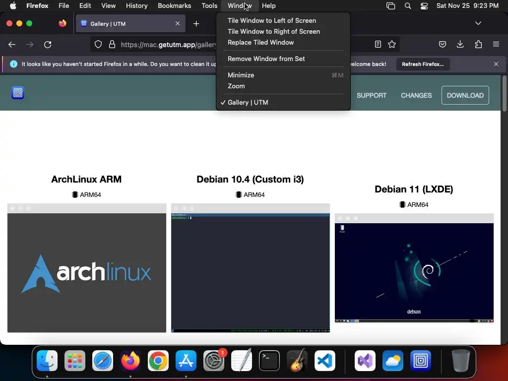Choose Zoom from the Window menu
508x381 pixels.
pyautogui.click(x=283, y=86)
